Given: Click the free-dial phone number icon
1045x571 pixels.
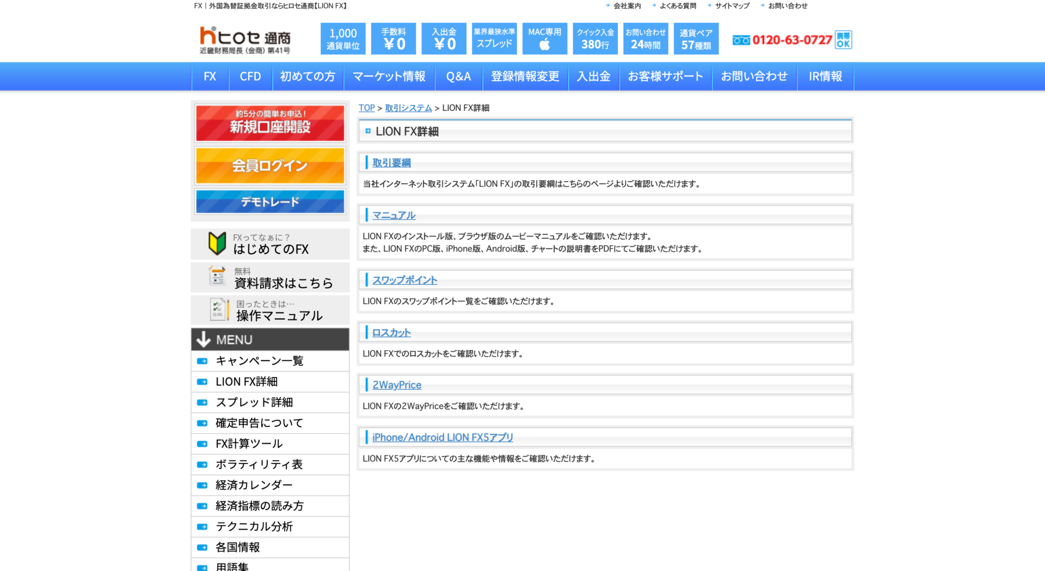Looking at the screenshot, I should tap(741, 40).
